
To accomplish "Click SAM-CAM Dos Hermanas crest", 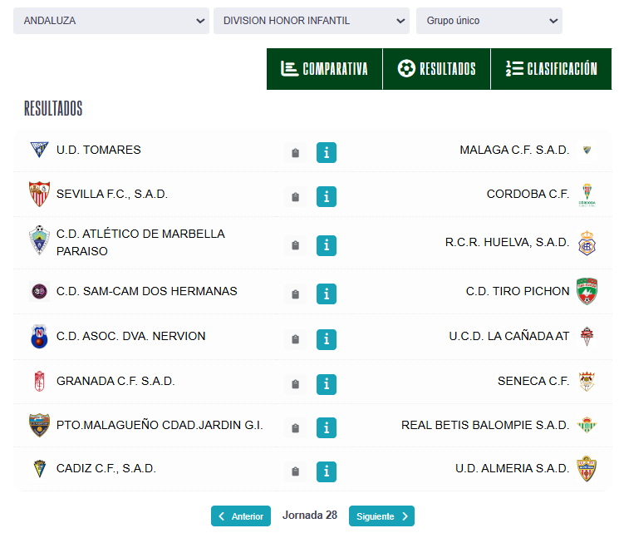I will 40,292.
